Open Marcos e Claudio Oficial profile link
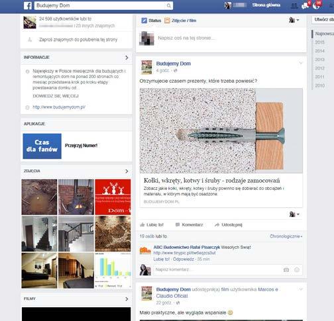The width and height of the screenshot is (334, 321). tap(217, 293)
